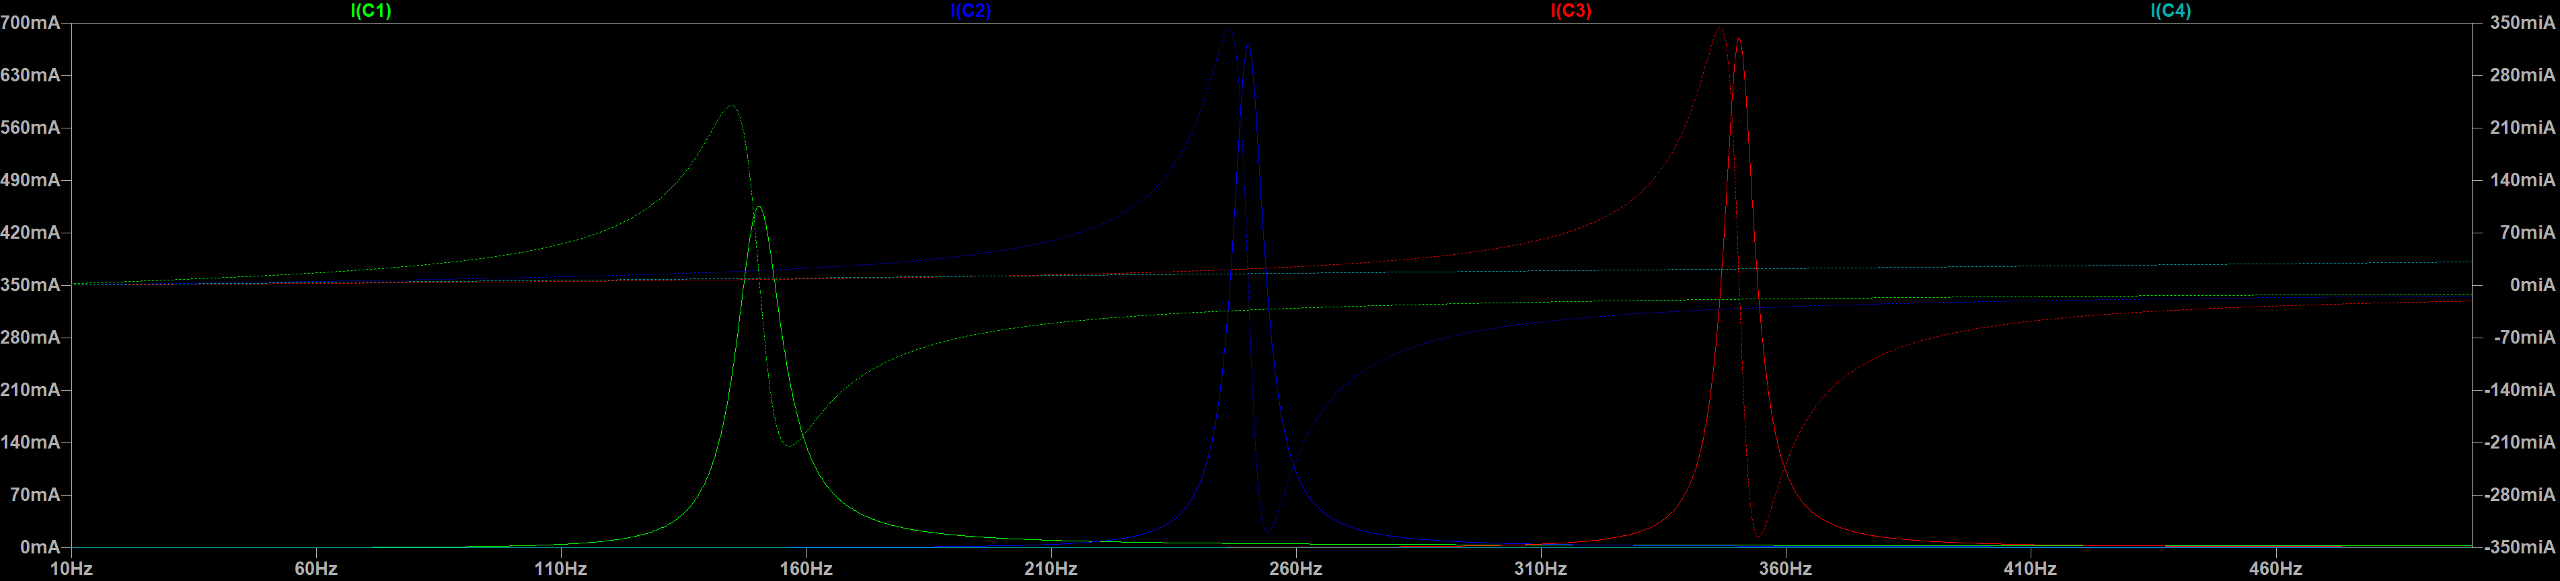This screenshot has height=581, width=2560.
Task: Click the 140mA left axis label
Action: (30, 443)
